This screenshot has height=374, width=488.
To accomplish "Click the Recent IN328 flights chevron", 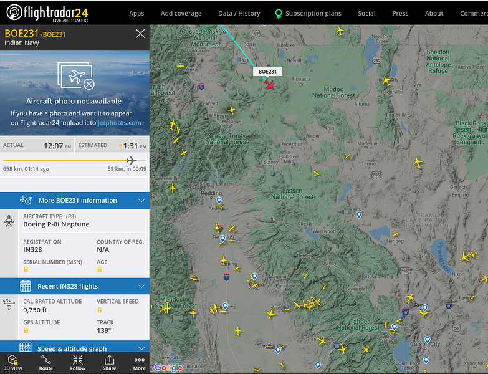I will [x=141, y=286].
